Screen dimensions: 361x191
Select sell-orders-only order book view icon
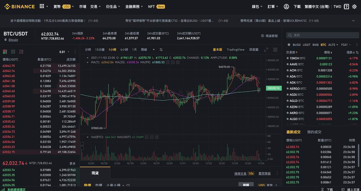[x=21, y=52]
